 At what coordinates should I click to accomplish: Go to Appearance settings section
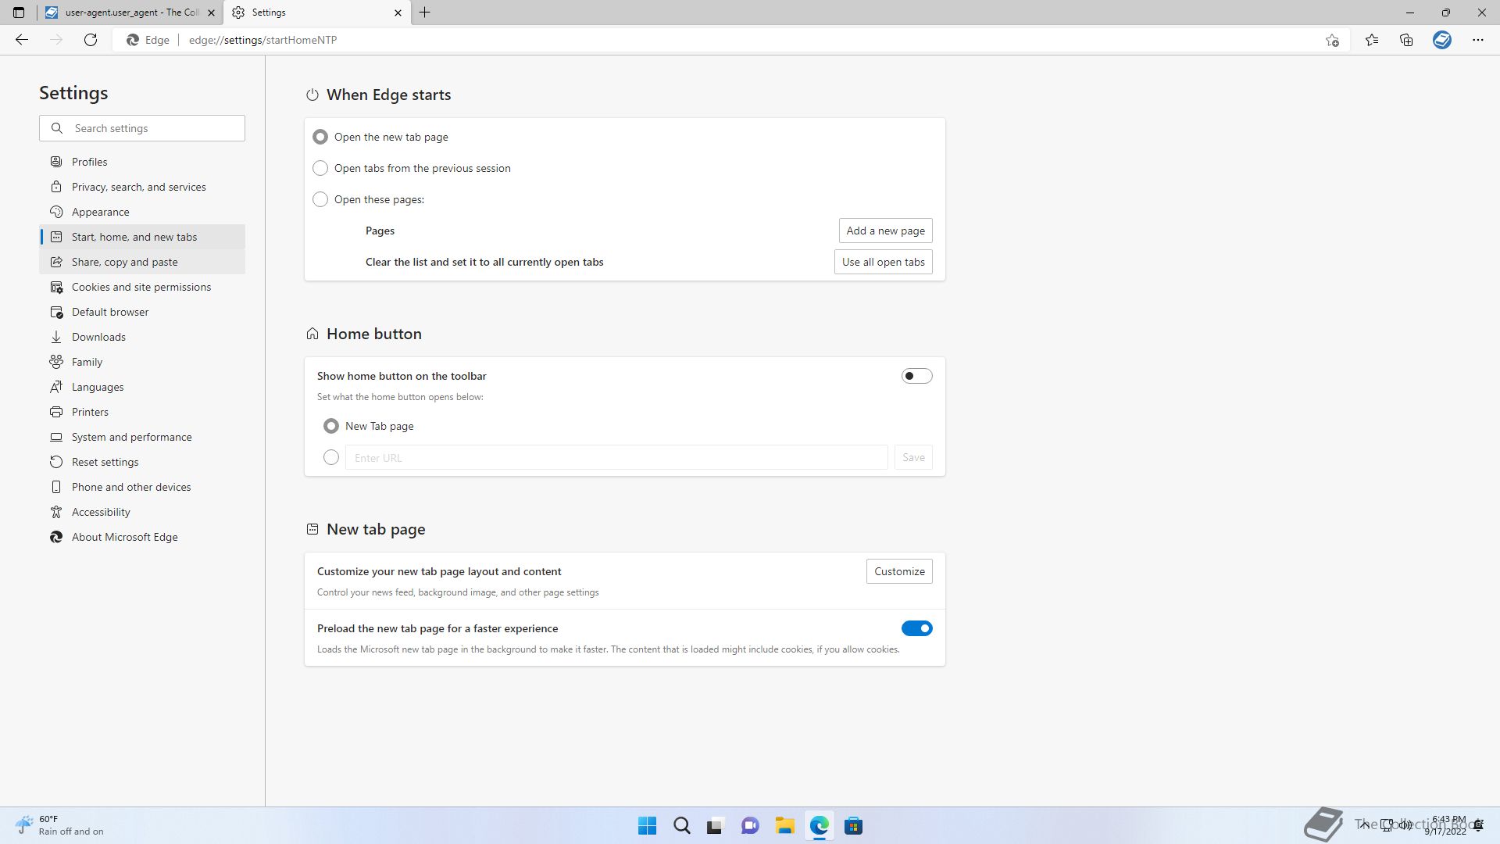100,212
